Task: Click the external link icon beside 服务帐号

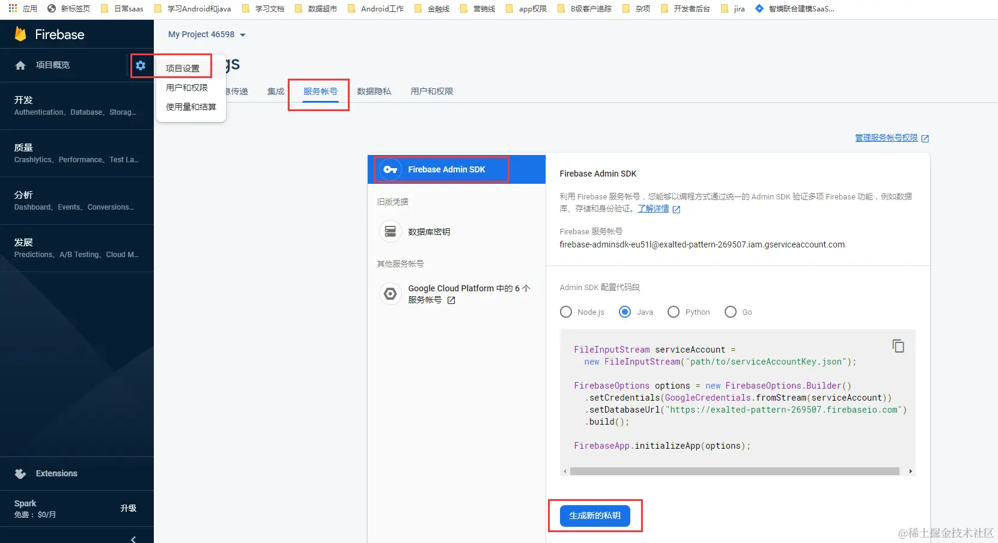Action: click(x=451, y=300)
